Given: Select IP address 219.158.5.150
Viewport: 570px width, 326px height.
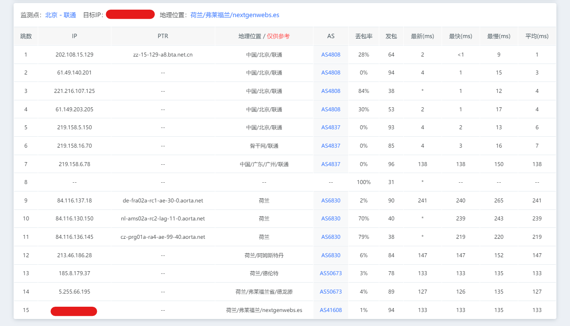Looking at the screenshot, I should 75,128.
